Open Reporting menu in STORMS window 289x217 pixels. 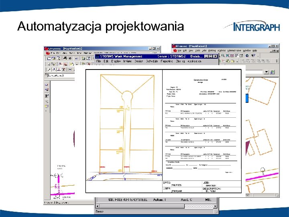[x=167, y=61]
